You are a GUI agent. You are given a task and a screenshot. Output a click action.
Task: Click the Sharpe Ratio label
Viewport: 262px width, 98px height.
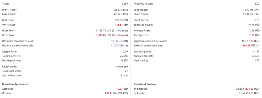coord(10,52)
